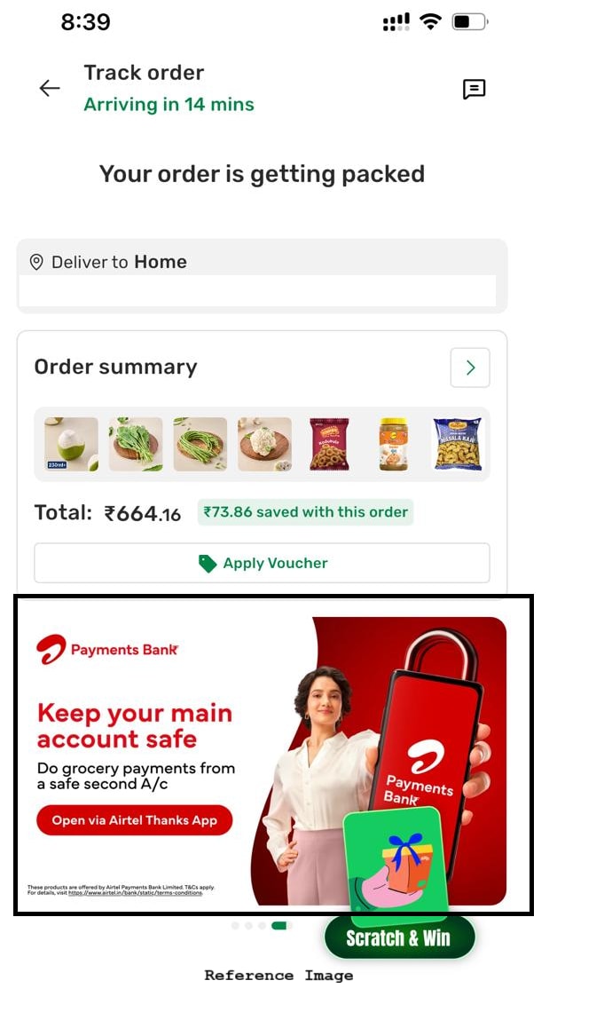Select the cauliflower product thumbnail
The height and width of the screenshot is (1020, 612).
[264, 444]
